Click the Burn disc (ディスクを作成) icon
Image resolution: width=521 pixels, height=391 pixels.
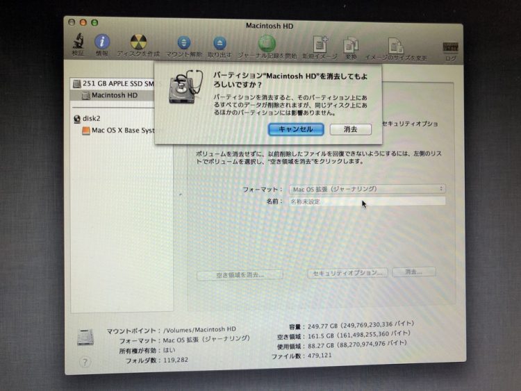[x=138, y=42]
